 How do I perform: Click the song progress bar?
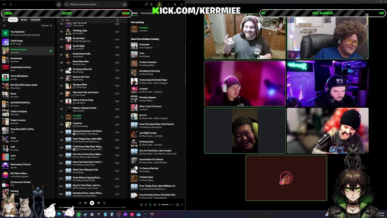coord(92,207)
